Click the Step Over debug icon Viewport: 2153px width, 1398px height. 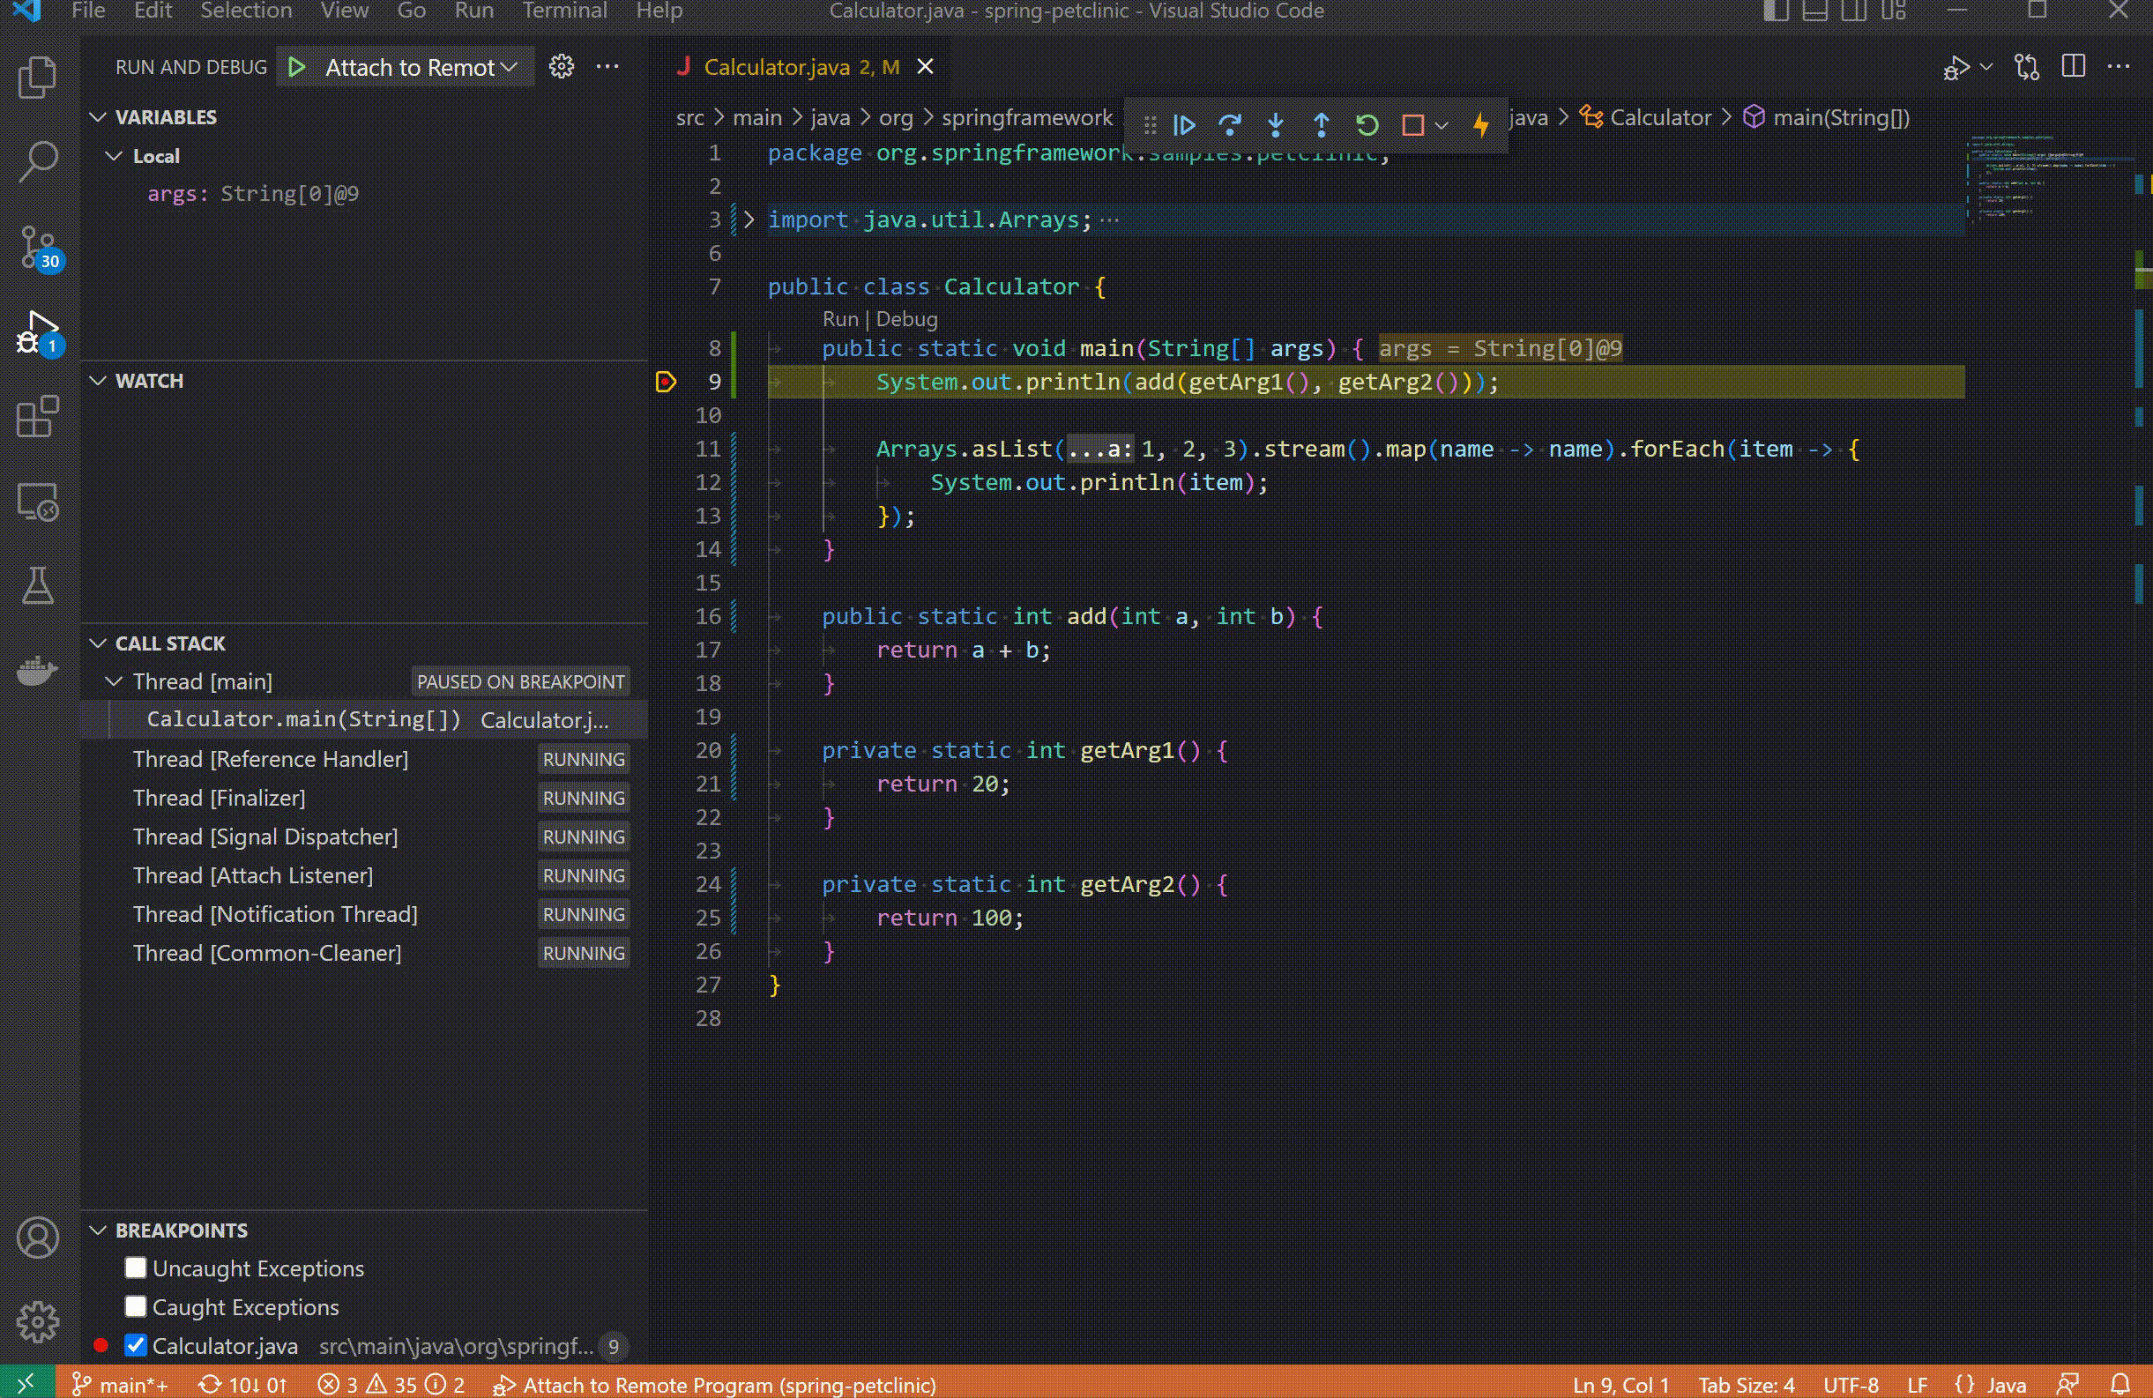coord(1228,125)
